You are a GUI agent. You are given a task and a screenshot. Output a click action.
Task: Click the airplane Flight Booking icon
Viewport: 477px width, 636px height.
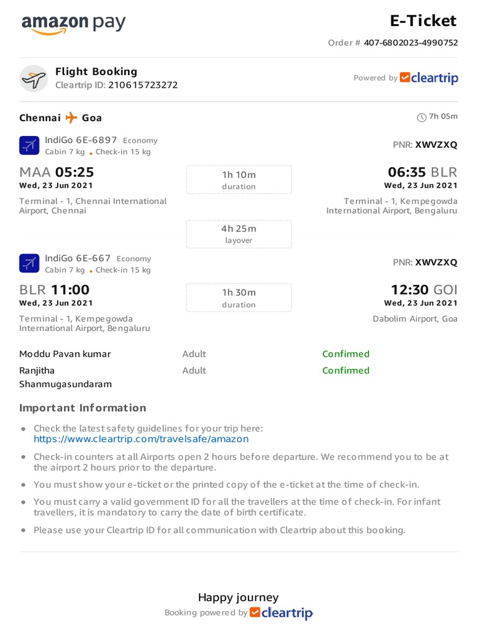tap(34, 79)
